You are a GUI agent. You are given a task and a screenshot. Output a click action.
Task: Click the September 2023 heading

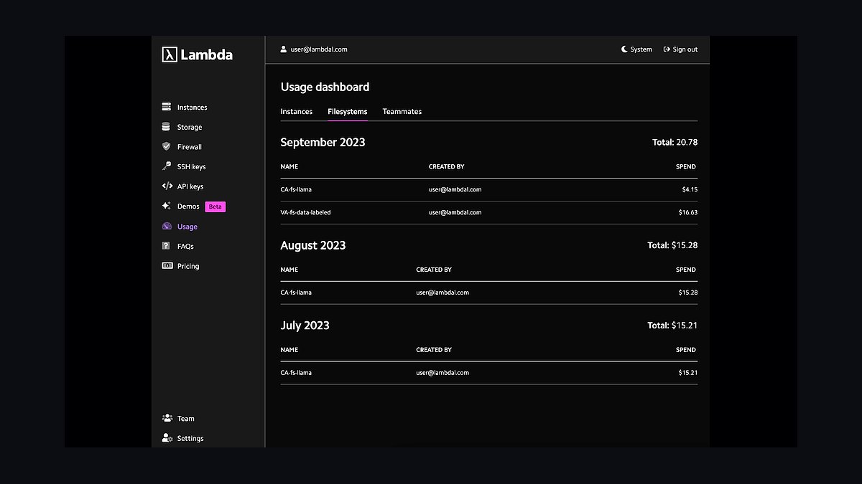pyautogui.click(x=323, y=142)
